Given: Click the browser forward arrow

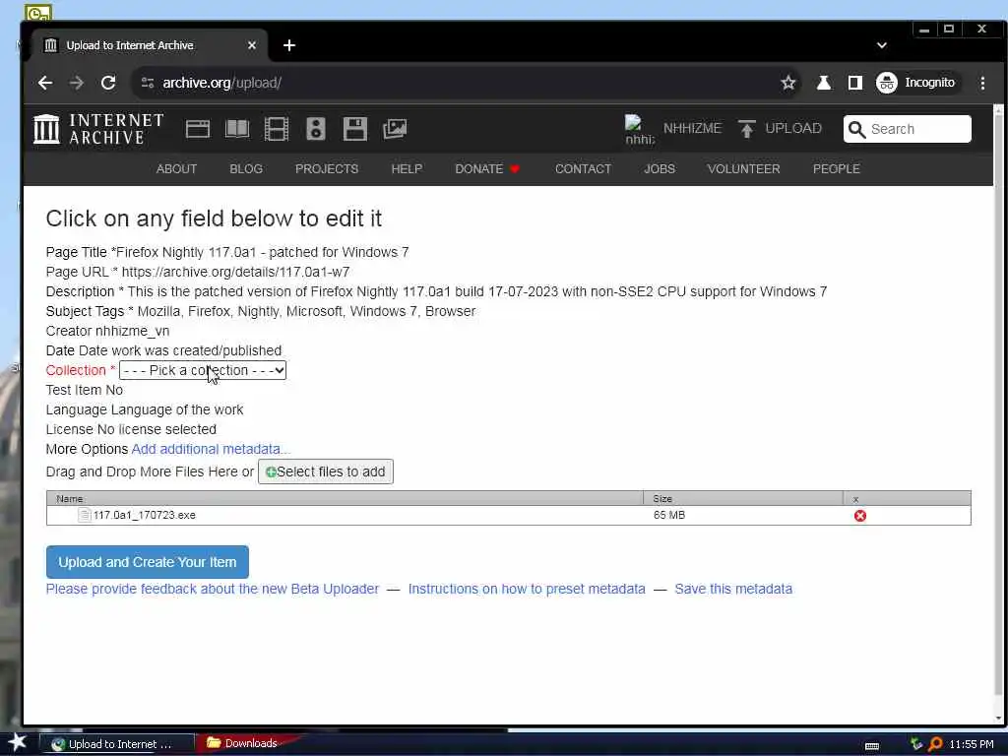Looking at the screenshot, I should pyautogui.click(x=77, y=83).
